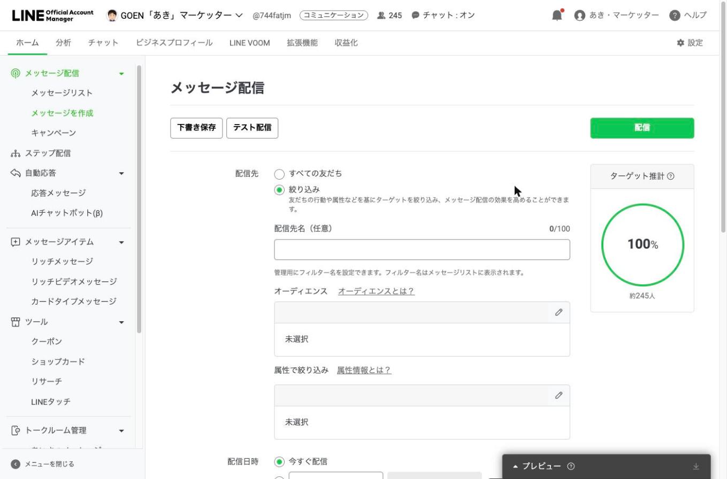Image resolution: width=727 pixels, height=479 pixels.
Task: Click the user profile avatar icon
Action: pos(579,15)
